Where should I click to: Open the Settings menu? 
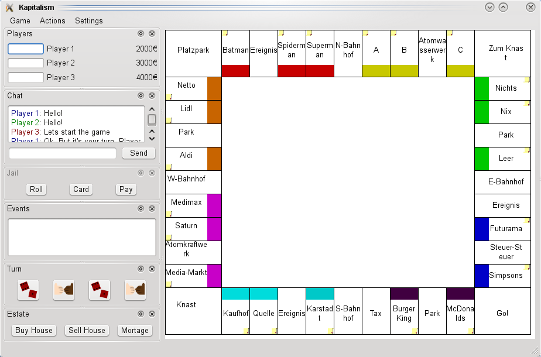coord(88,20)
